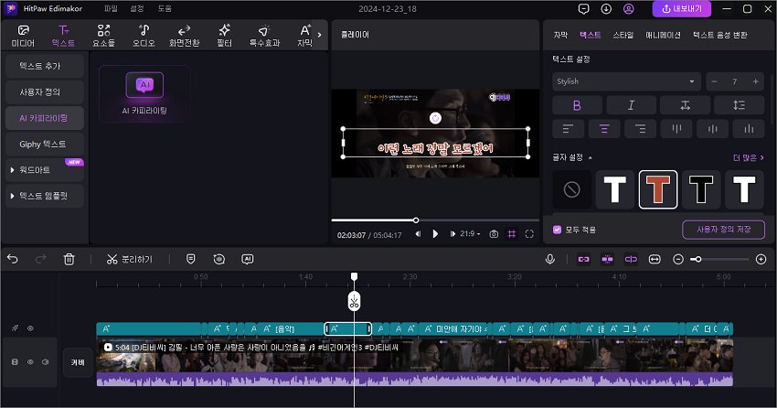The image size is (777, 408).
Task: Click the split (분리하기) scissors tool
Action: 129,259
